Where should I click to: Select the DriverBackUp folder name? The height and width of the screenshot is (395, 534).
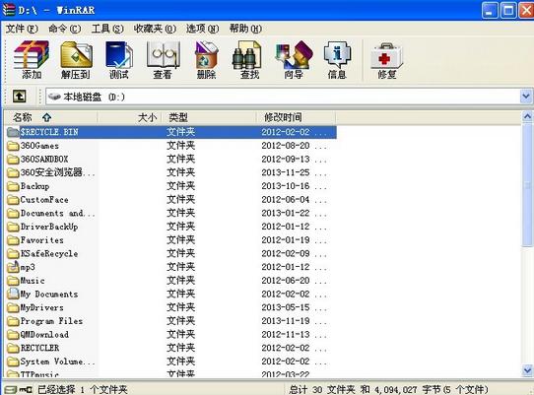pos(49,227)
